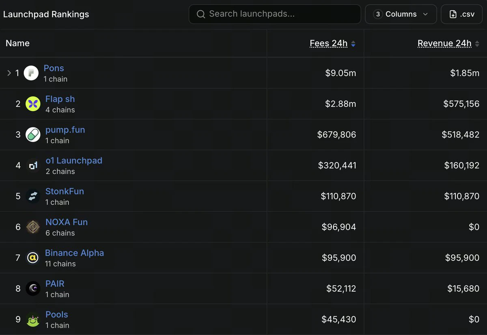
Task: Click the NOXA Fun logo icon
Action: tap(33, 227)
